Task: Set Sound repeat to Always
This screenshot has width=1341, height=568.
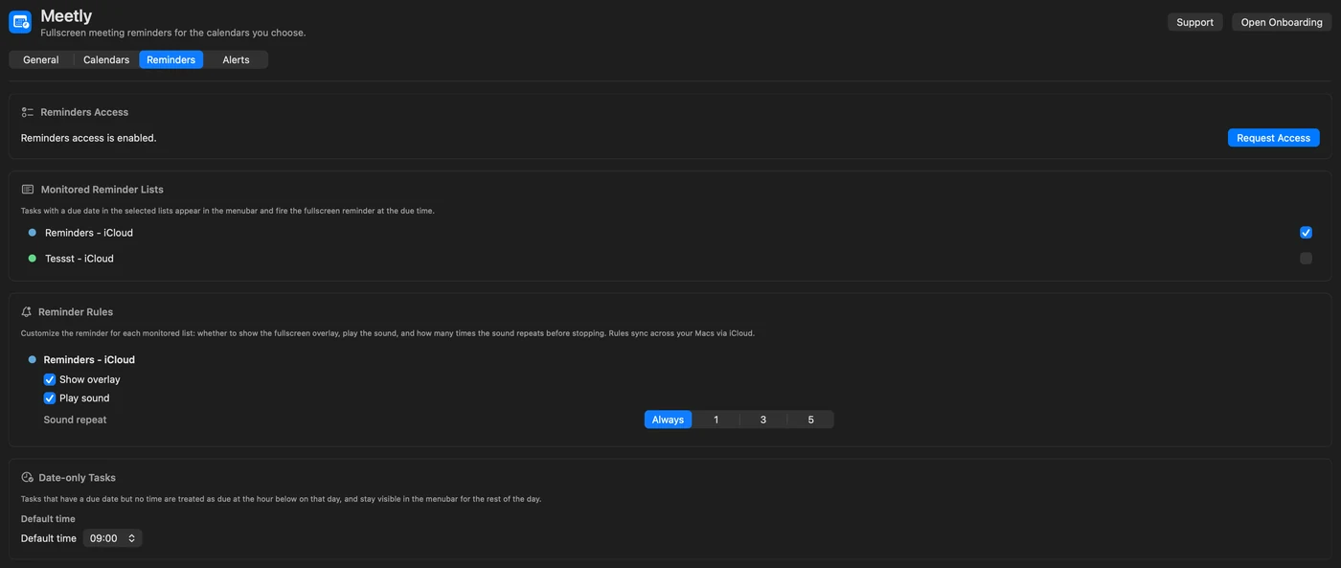Action: 668,420
